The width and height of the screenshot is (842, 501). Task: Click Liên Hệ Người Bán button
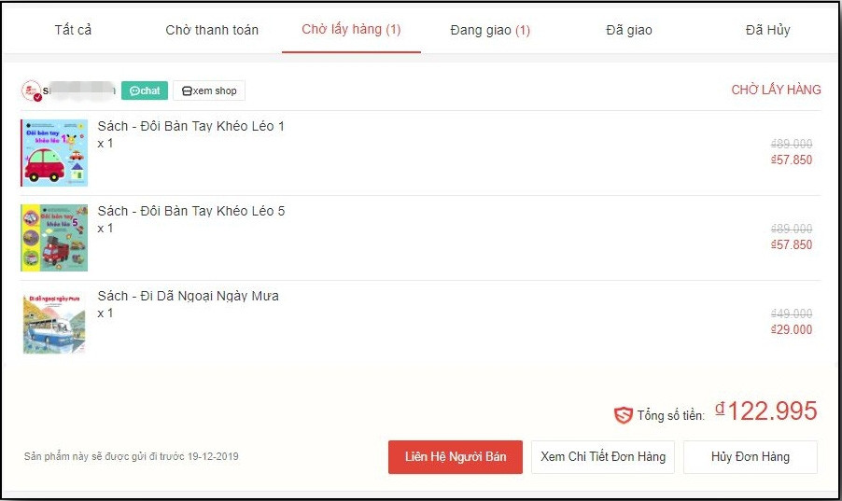click(456, 457)
